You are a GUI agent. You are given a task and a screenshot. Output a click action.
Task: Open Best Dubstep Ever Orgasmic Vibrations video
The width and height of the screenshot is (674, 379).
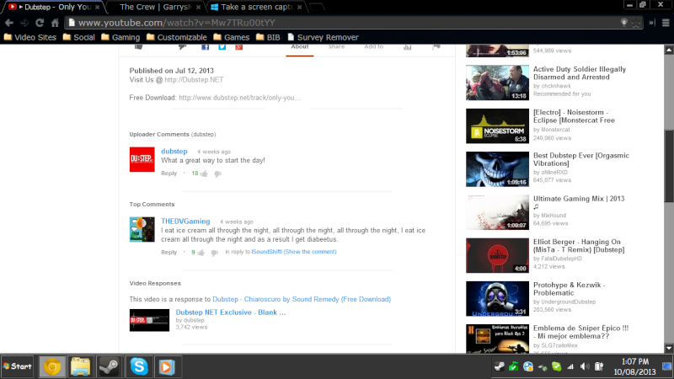pos(581,159)
